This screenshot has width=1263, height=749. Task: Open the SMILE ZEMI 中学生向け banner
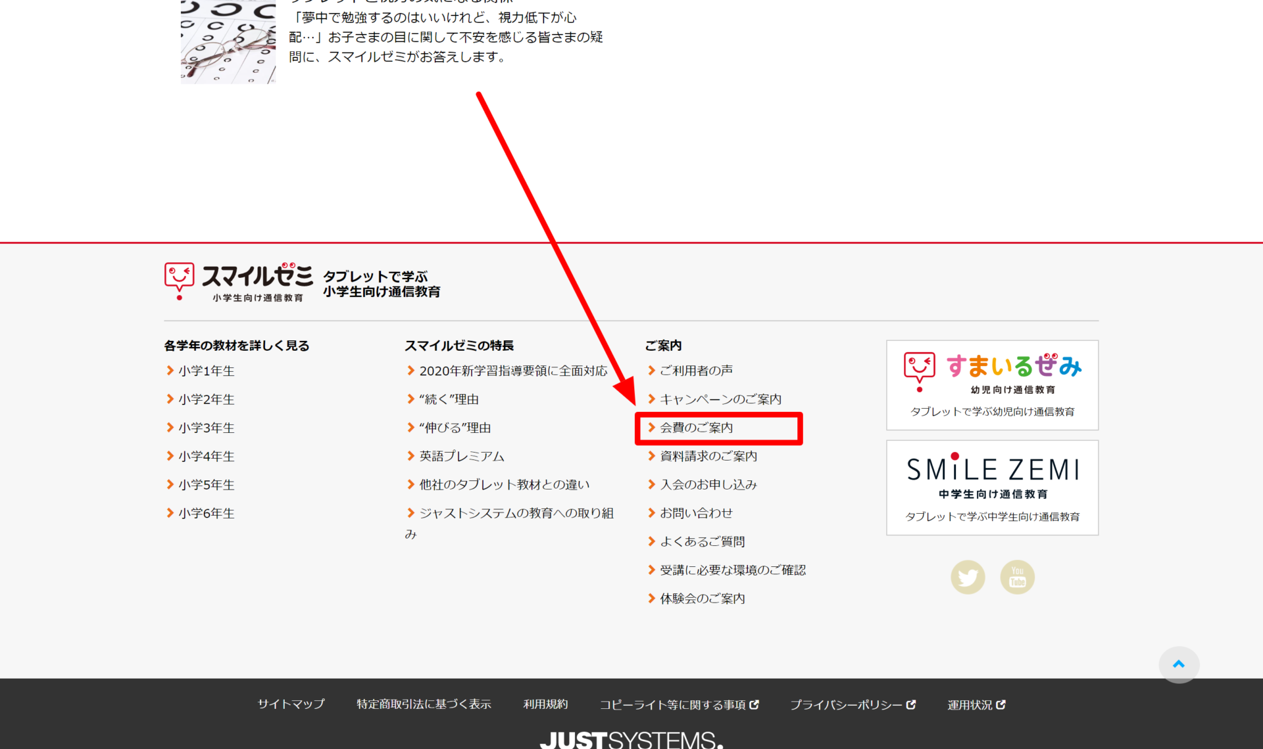tap(992, 488)
